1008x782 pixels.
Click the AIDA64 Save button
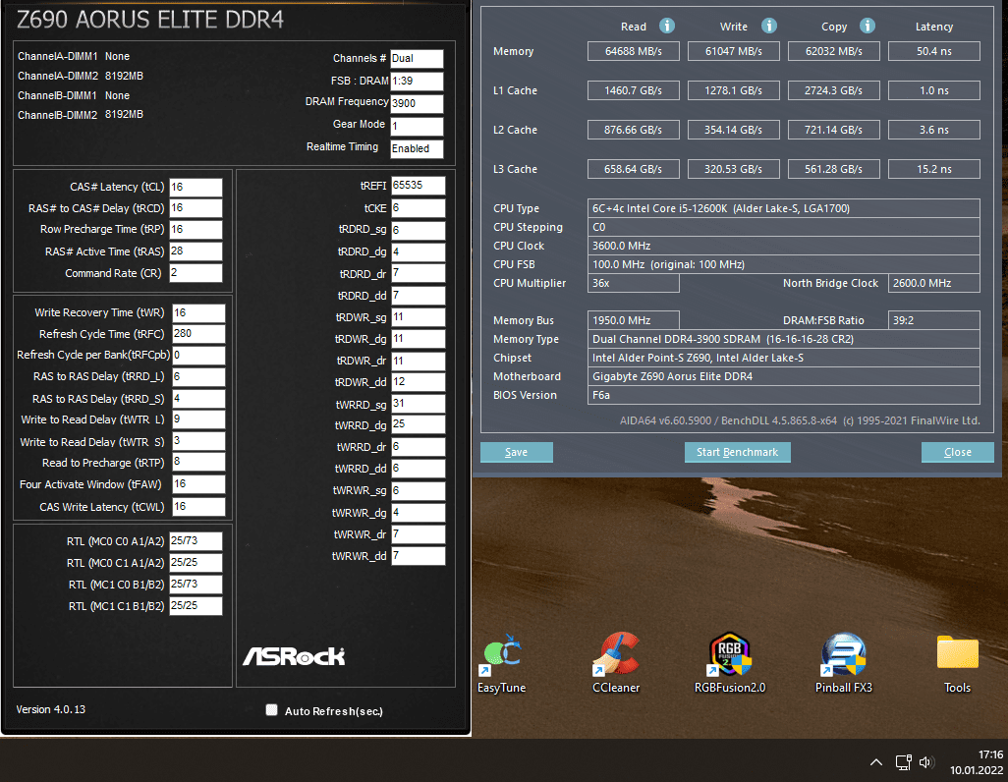coord(516,452)
